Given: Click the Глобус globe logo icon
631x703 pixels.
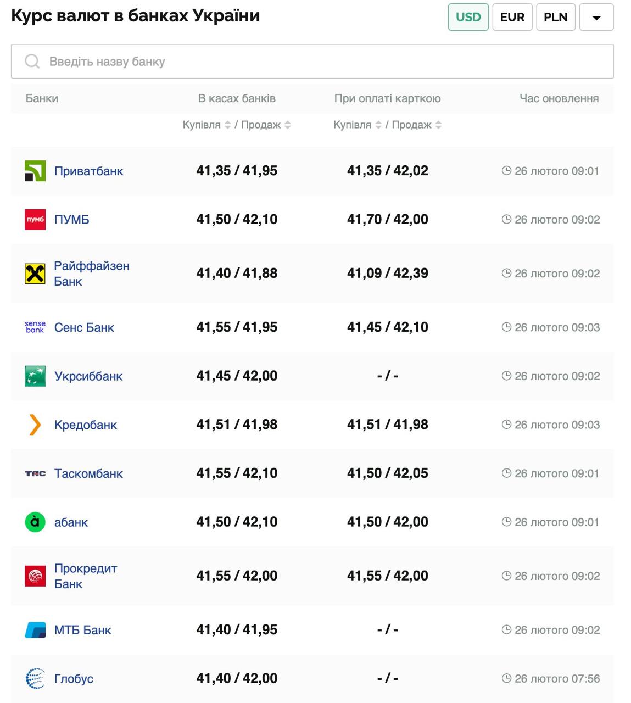Looking at the screenshot, I should point(35,679).
